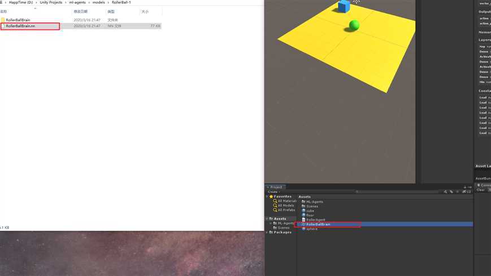Open the chevron after HappTime (D:)
The width and height of the screenshot is (491, 276).
36,2
